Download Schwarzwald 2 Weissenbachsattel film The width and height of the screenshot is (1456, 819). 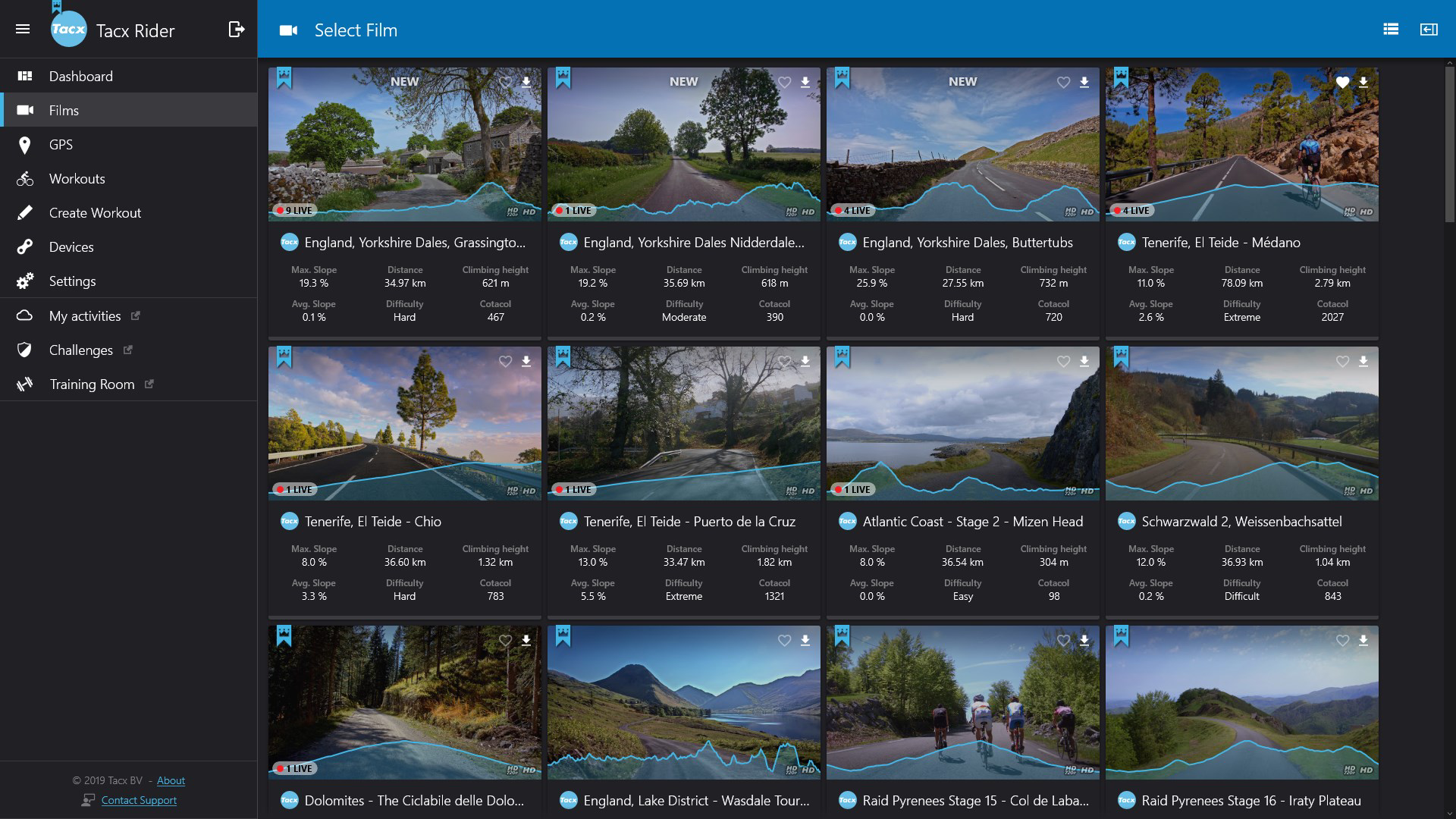1363,361
